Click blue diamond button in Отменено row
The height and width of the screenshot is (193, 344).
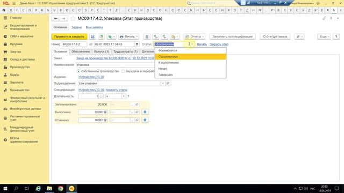click(145, 120)
